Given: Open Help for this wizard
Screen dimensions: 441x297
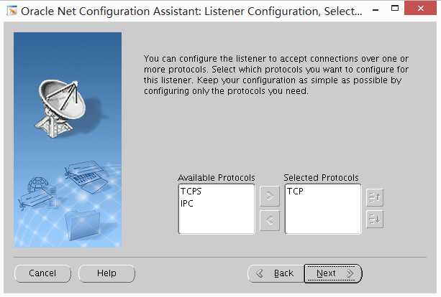Looking at the screenshot, I should pos(106,273).
